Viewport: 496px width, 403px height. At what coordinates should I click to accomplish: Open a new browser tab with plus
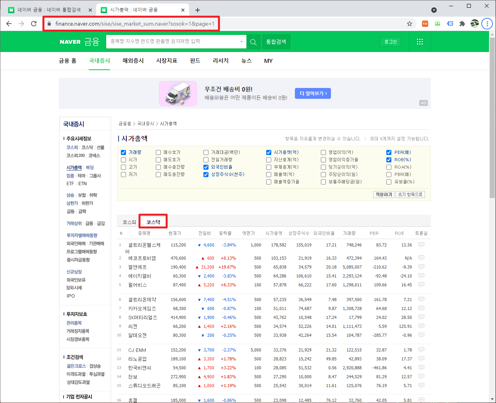click(198, 10)
